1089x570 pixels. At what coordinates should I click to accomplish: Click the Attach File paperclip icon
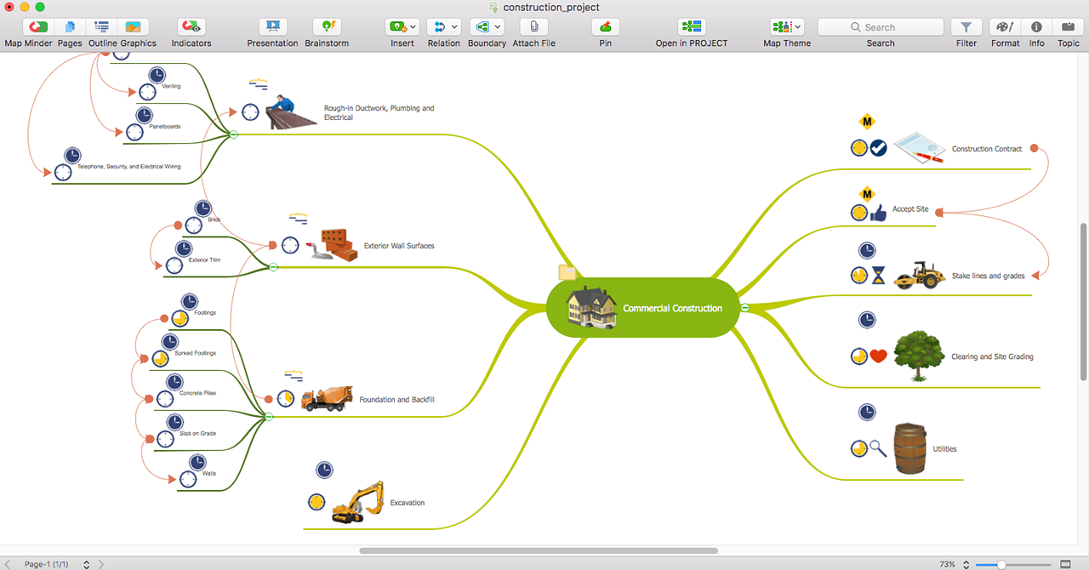coord(533,27)
